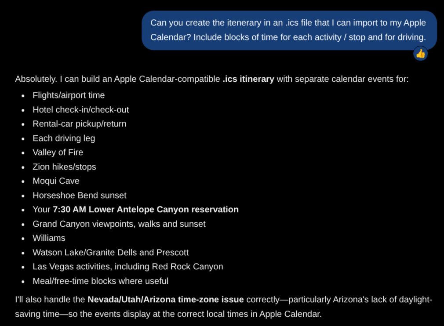Click the 'Hotel check-in/check-out' list item
444x326 pixels.
click(81, 109)
